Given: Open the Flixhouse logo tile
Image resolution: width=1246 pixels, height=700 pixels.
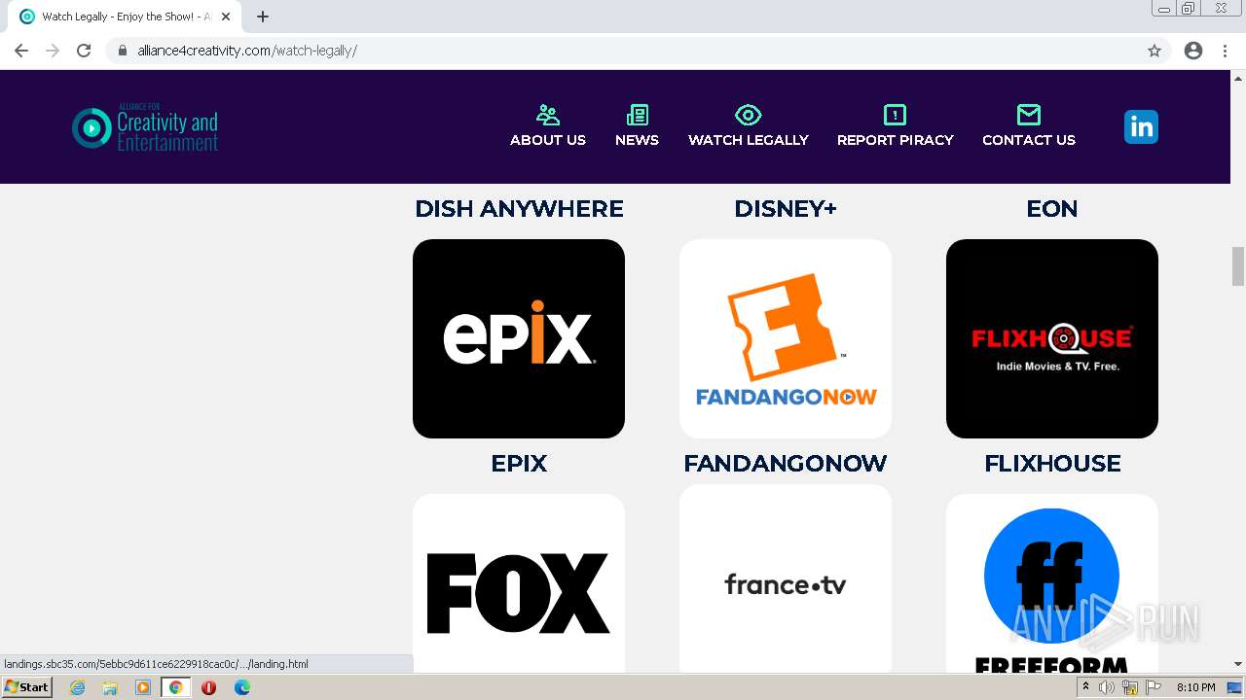Looking at the screenshot, I should (1052, 338).
